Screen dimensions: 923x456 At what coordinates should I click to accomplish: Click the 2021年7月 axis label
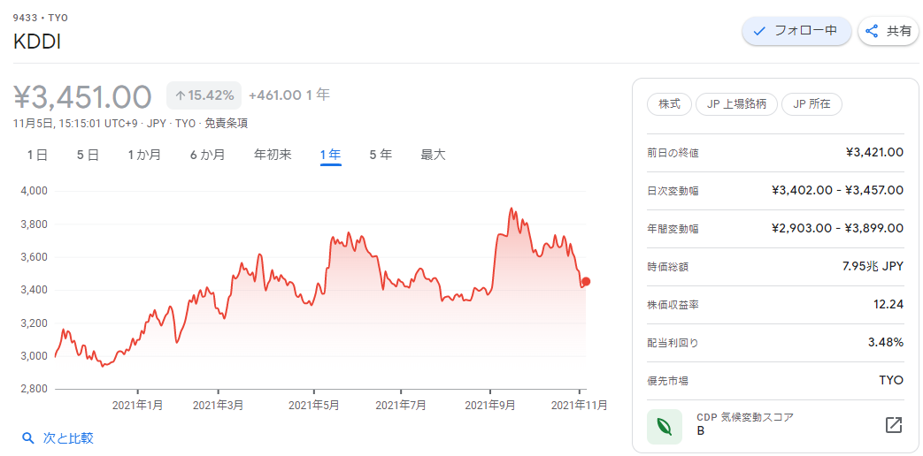pyautogui.click(x=401, y=405)
